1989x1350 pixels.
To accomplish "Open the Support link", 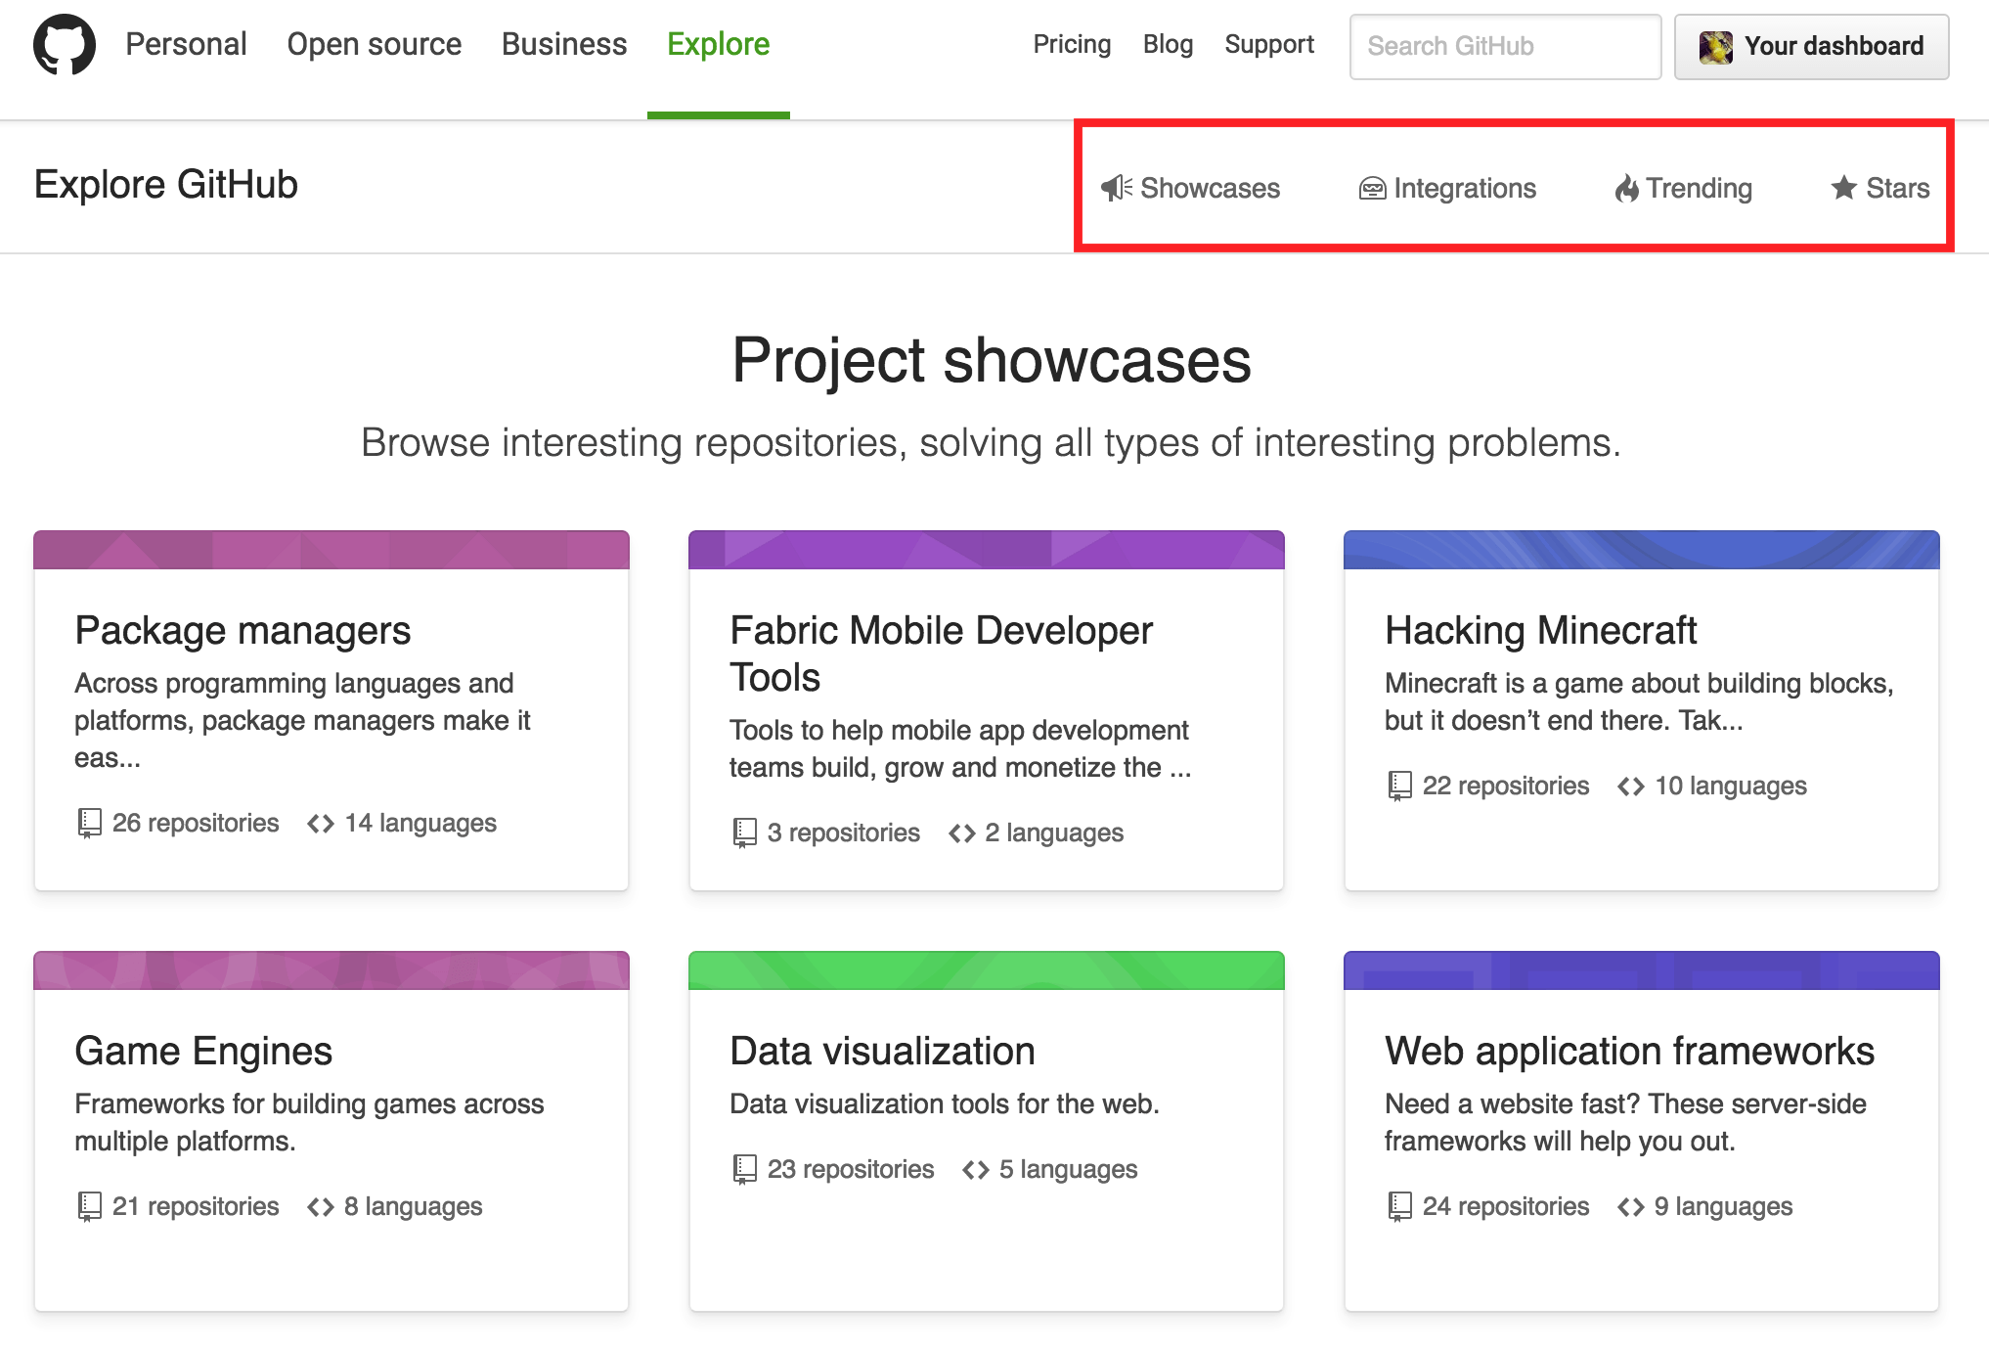I will (x=1269, y=44).
